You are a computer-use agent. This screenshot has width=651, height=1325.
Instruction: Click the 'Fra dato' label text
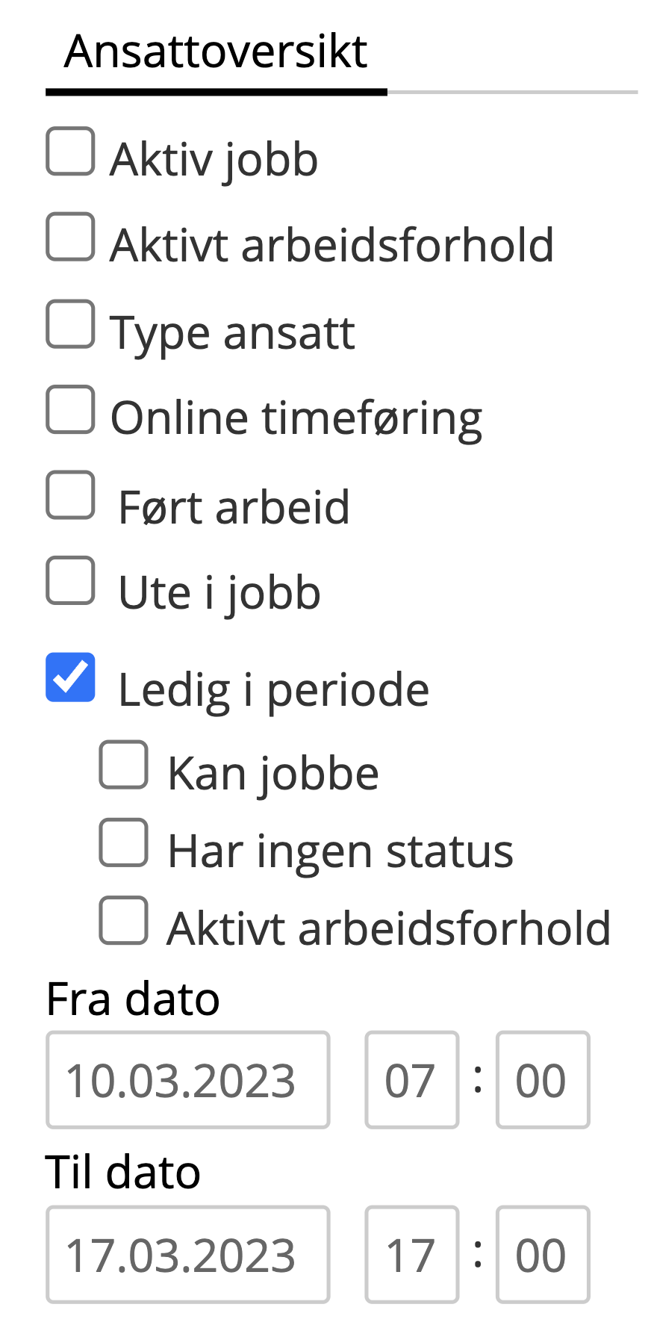pyautogui.click(x=133, y=999)
